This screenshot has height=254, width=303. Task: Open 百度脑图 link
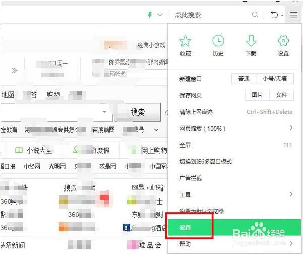104,130
